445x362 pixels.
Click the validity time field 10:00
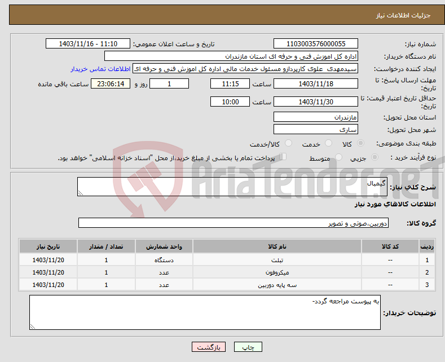pos(230,101)
